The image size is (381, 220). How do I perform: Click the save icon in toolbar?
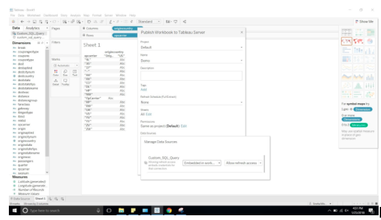click(34, 21)
